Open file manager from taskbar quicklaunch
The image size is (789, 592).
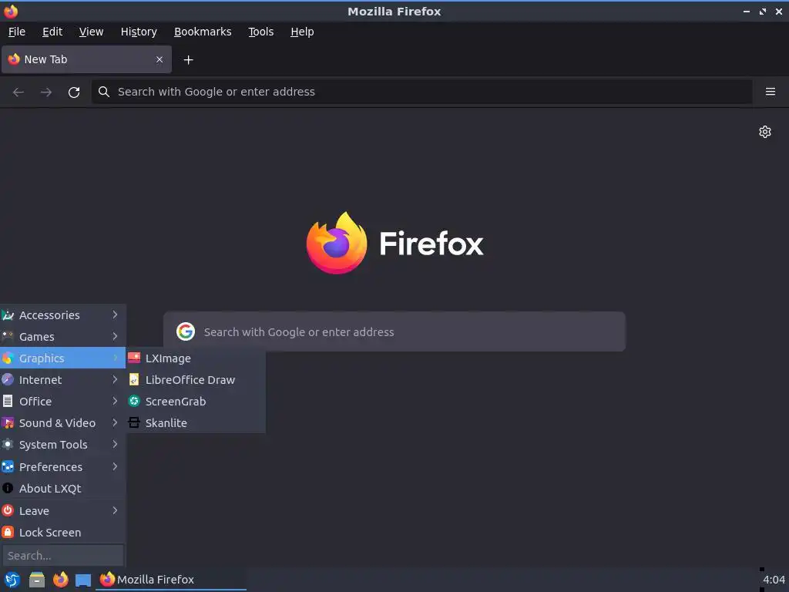(x=36, y=580)
